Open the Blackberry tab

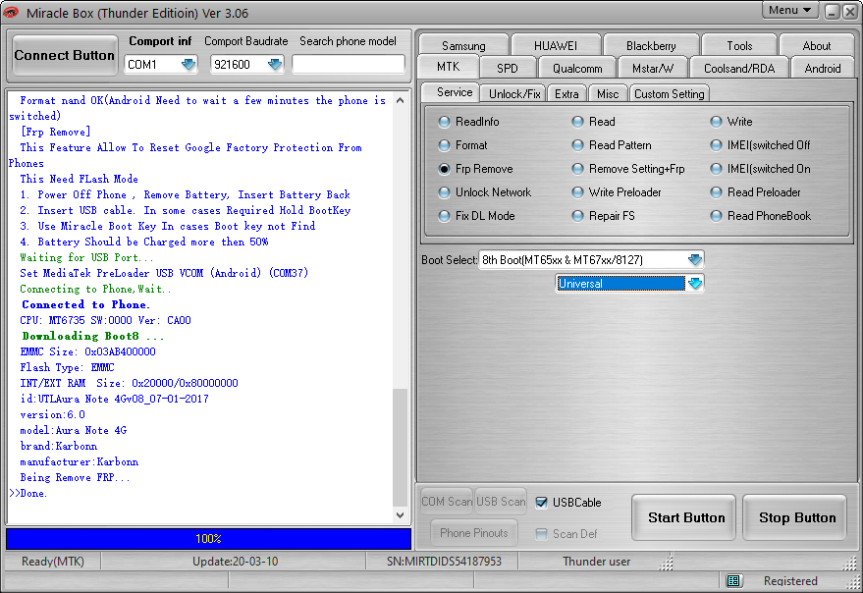[651, 46]
